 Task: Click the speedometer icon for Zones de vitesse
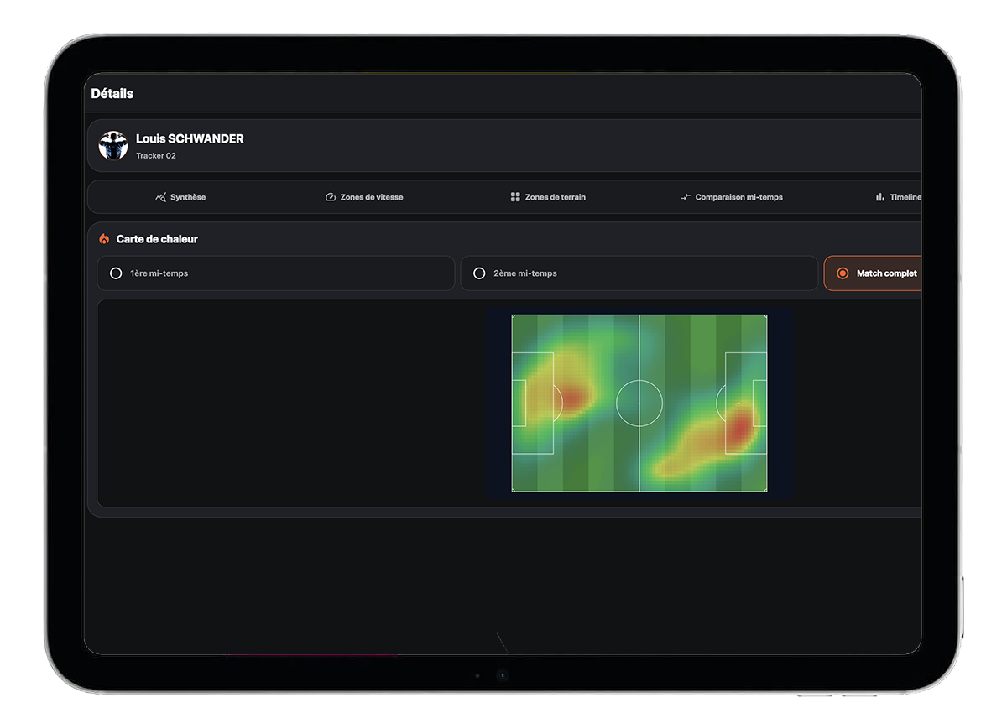pos(331,197)
